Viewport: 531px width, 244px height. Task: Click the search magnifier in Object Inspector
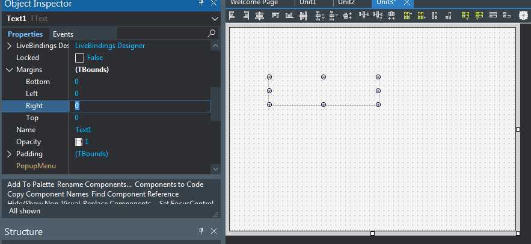point(211,33)
